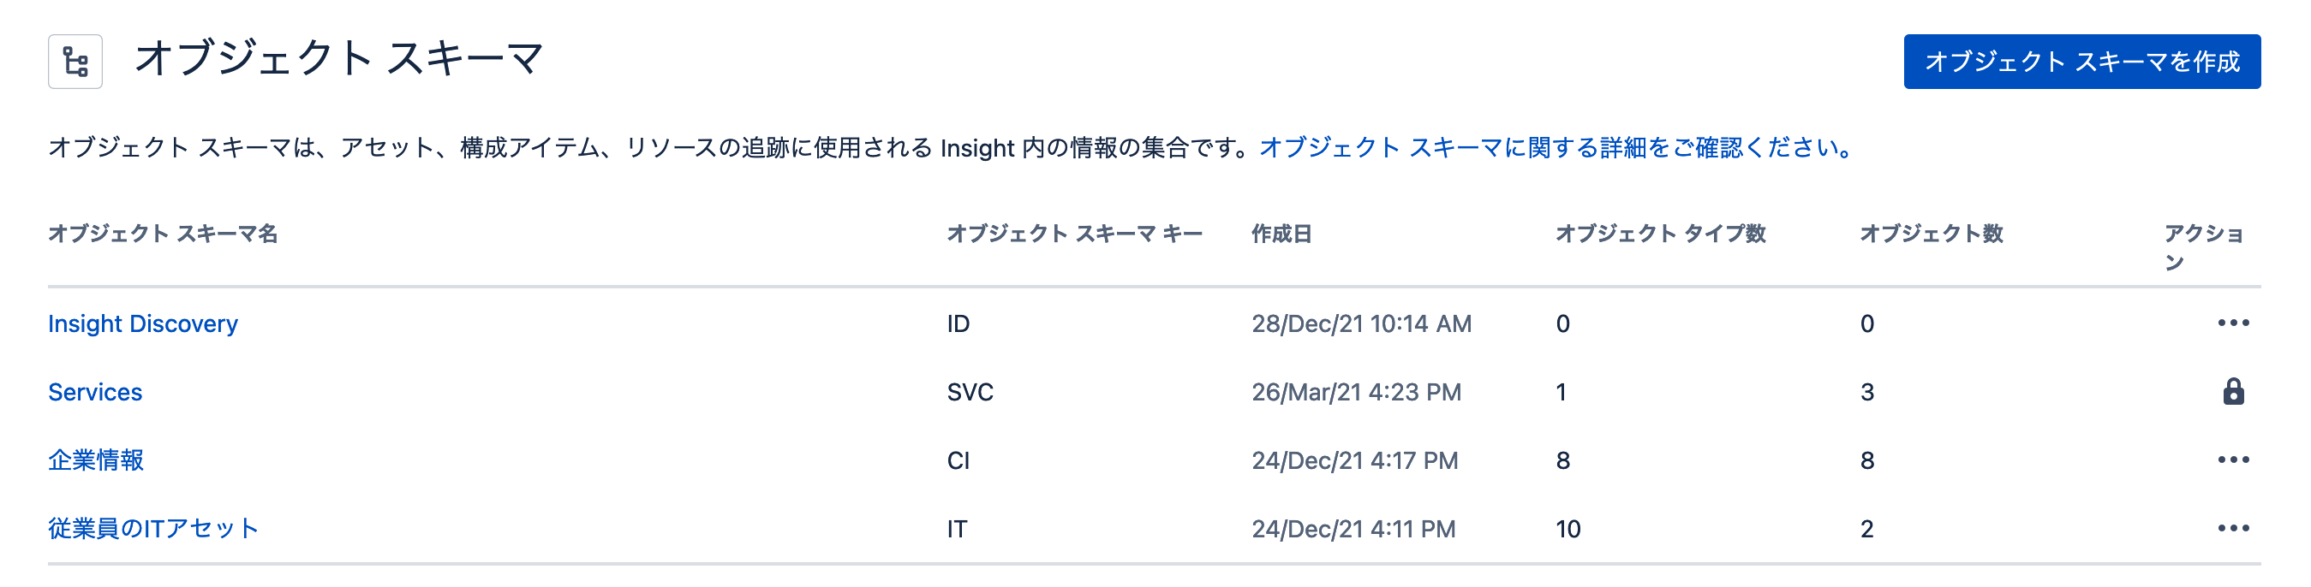This screenshot has height=587, width=2311.
Task: Open the Services schema link
Action: (95, 392)
